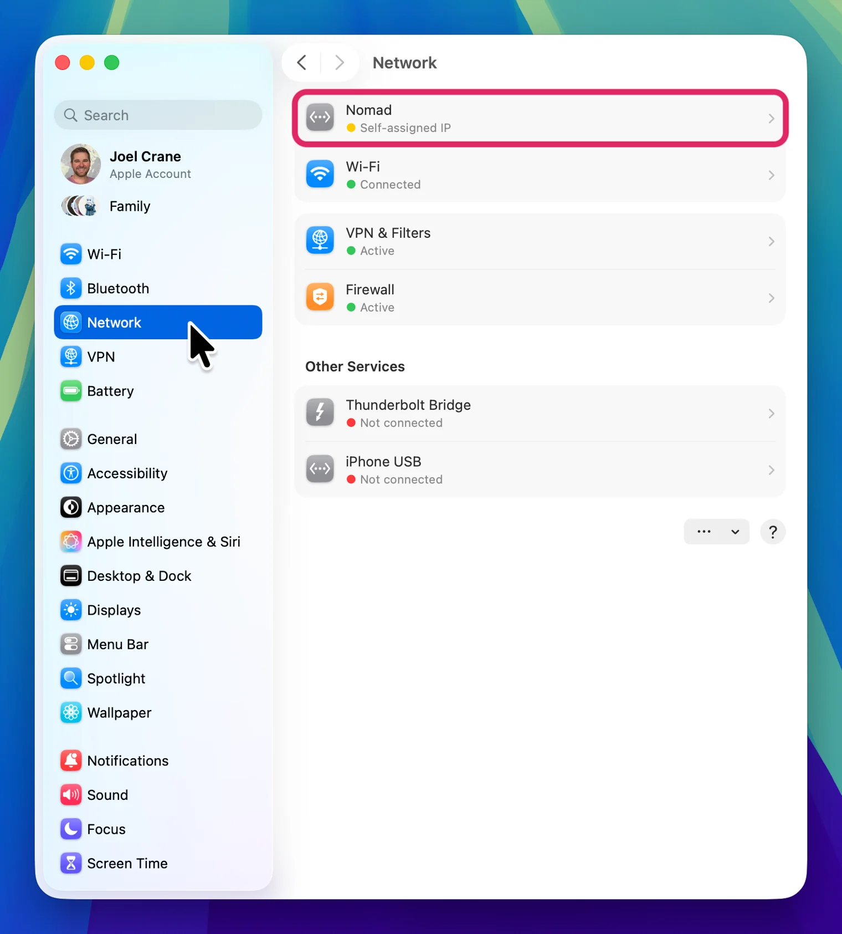Click the Thunderbolt Bridge lightning icon
Viewport: 842px width, 934px height.
(x=320, y=413)
